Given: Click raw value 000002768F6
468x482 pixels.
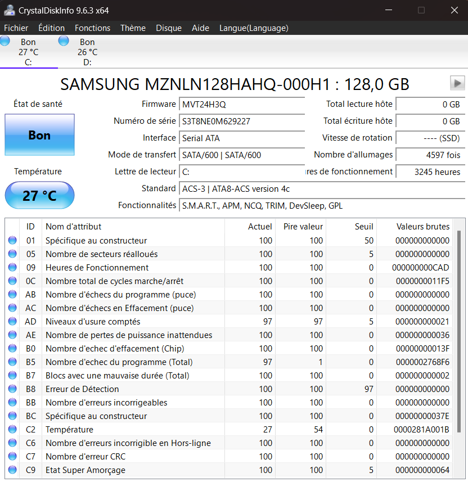Looking at the screenshot, I should pyautogui.click(x=422, y=362).
